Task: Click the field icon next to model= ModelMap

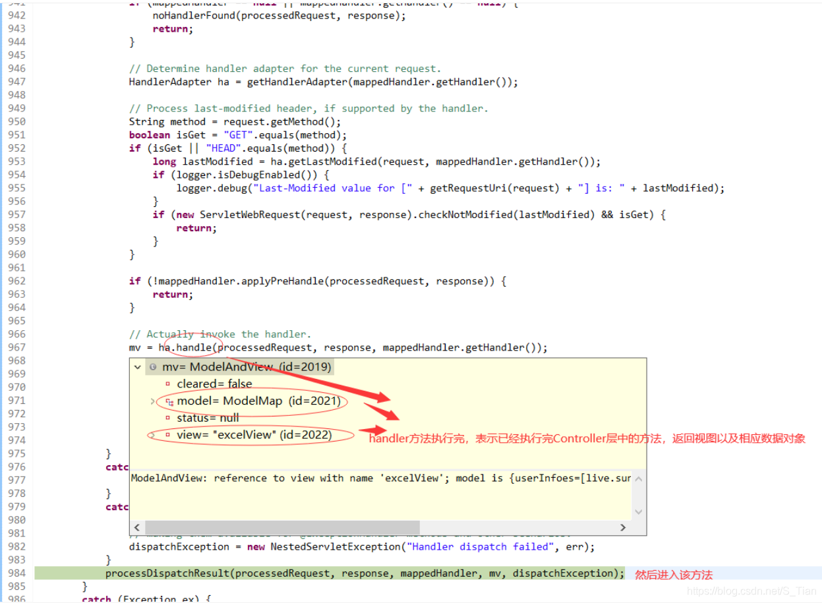Action: click(x=169, y=401)
